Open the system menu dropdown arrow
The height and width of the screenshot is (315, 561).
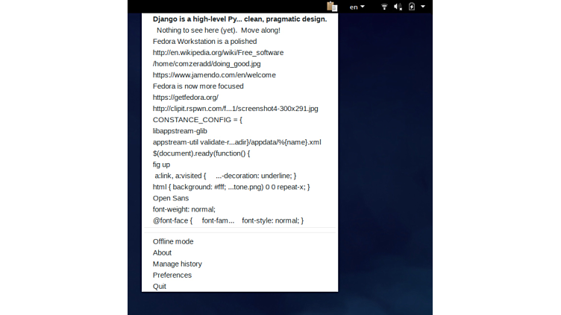pos(423,7)
